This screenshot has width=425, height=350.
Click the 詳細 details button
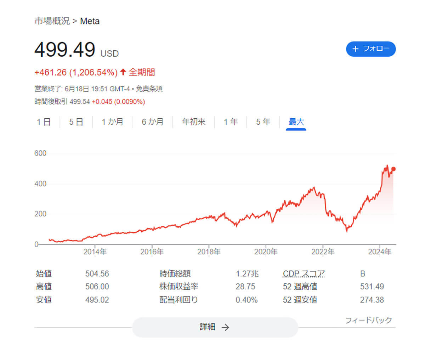coord(215,327)
